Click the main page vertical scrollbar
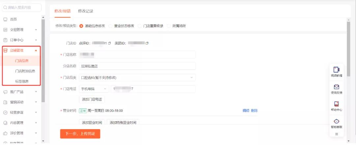356x145 pixels. (x=348, y=48)
